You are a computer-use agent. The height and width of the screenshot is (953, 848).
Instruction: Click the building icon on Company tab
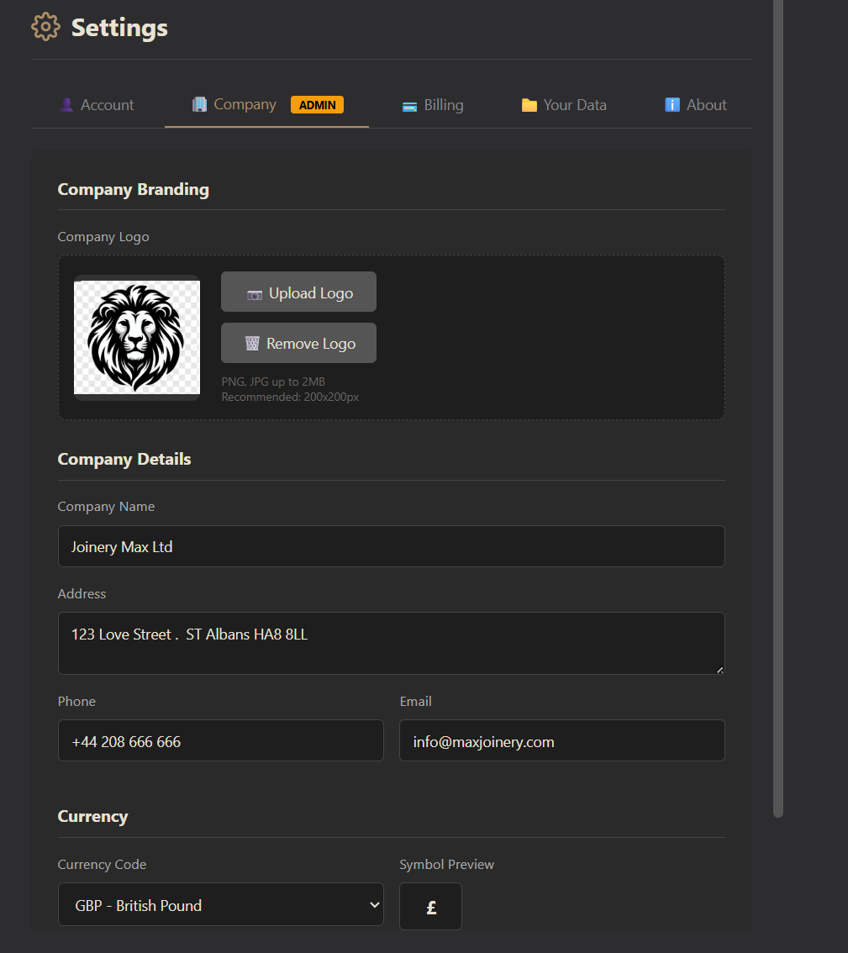tap(199, 104)
